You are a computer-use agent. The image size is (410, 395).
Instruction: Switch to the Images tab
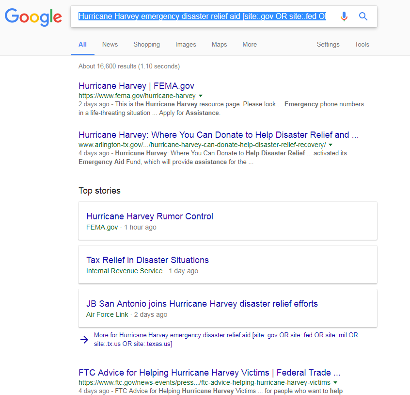[x=186, y=45]
